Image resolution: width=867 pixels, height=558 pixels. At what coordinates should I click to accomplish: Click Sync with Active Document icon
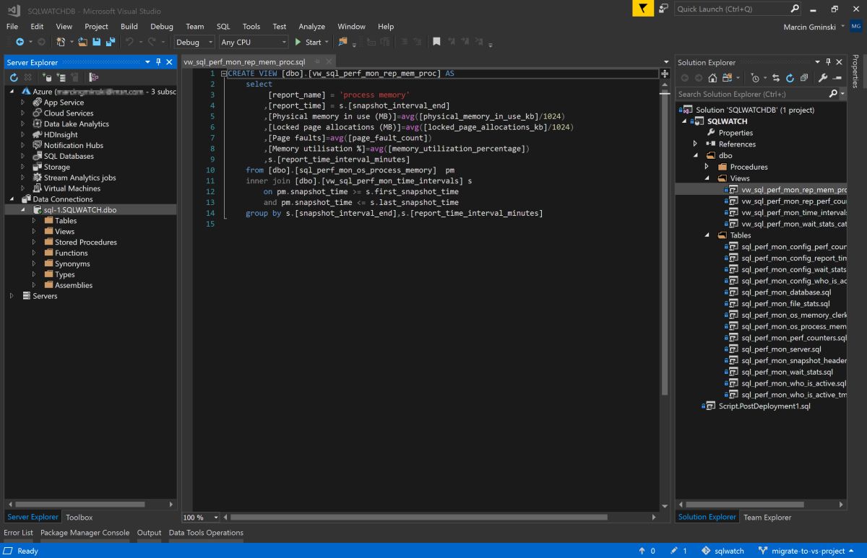point(776,78)
